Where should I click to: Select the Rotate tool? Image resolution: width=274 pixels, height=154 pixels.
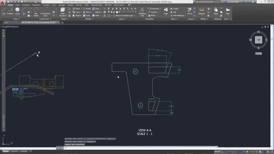click(x=87, y=9)
